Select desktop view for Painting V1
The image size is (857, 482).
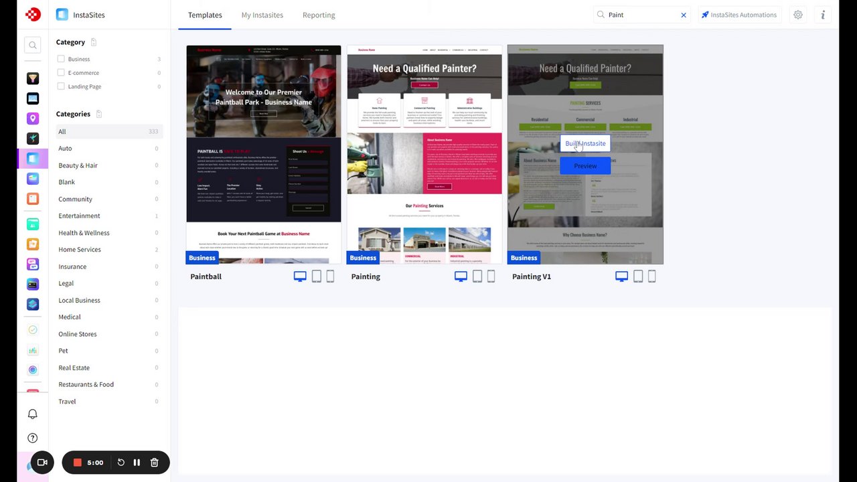(x=621, y=276)
